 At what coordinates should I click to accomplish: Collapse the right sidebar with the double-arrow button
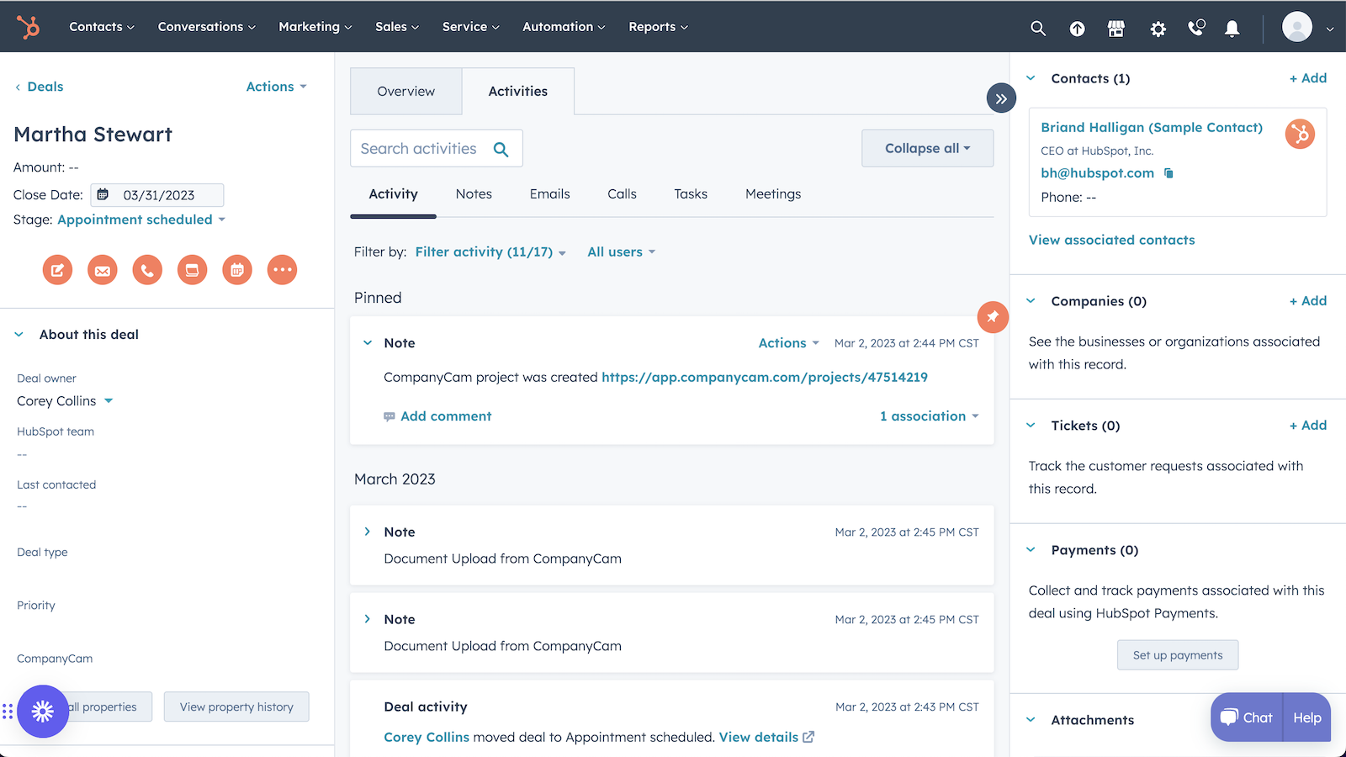tap(1001, 98)
